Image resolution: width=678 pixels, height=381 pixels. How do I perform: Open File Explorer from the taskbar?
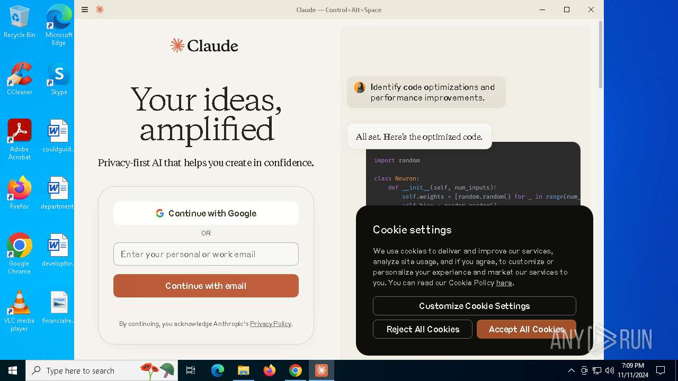tap(243, 370)
